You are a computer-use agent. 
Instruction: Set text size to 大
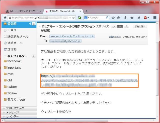[126, 27]
